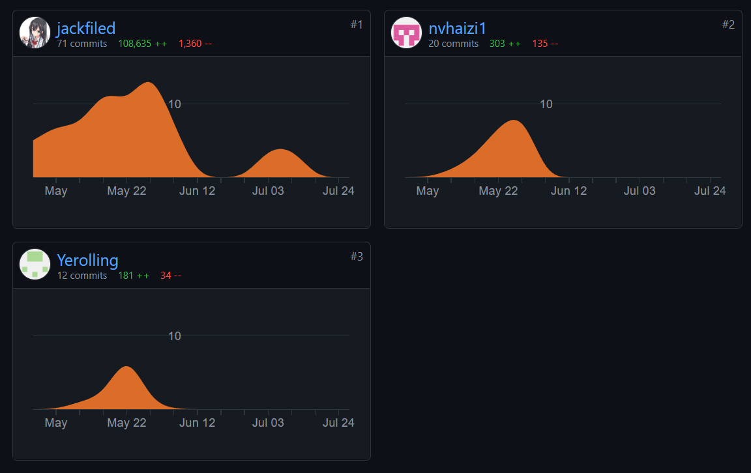
Task: Click nvhaizi1's pink identicon avatar
Action: 406,33
